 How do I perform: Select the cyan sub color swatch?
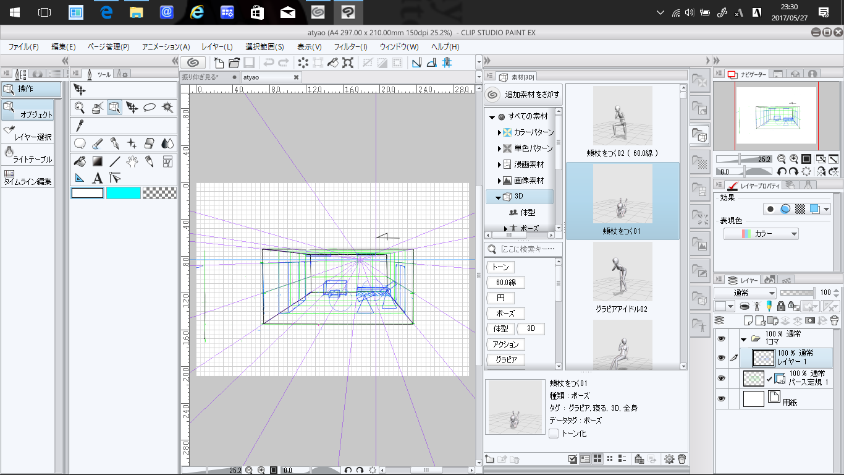coord(124,193)
